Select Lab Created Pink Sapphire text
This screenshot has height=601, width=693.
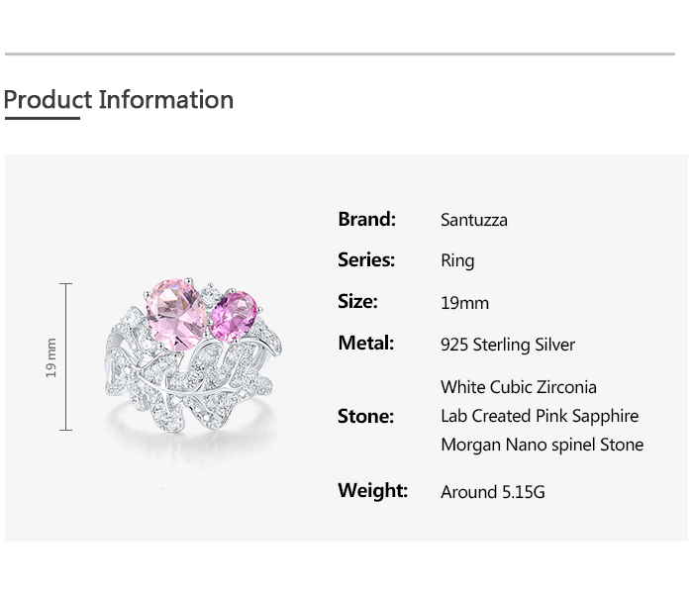click(539, 416)
